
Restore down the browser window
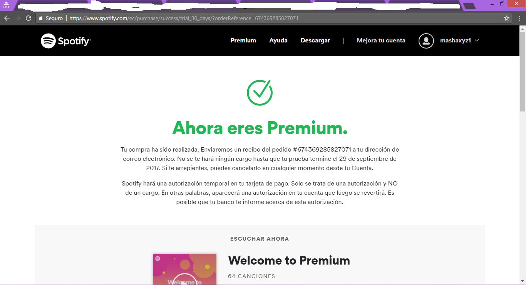pos(502,3)
